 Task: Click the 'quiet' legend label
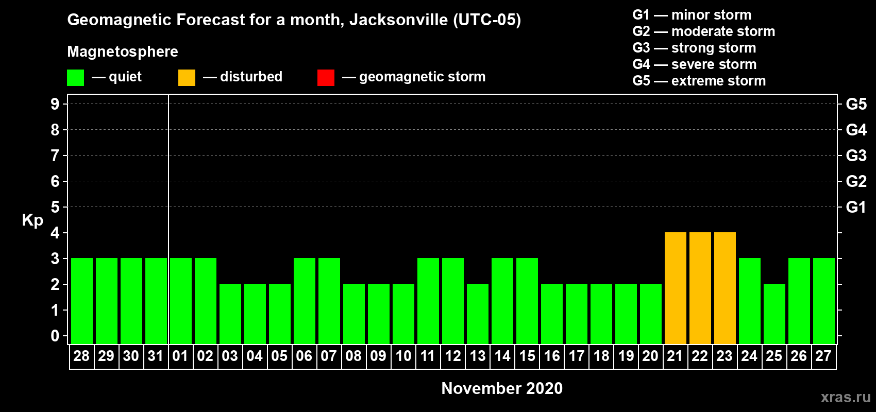pyautogui.click(x=125, y=77)
